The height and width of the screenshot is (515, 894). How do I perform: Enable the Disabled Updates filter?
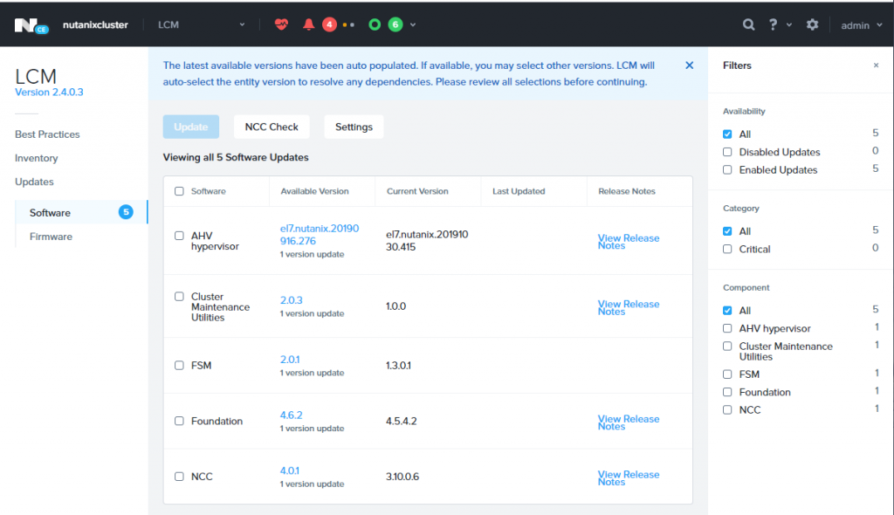pyautogui.click(x=727, y=152)
